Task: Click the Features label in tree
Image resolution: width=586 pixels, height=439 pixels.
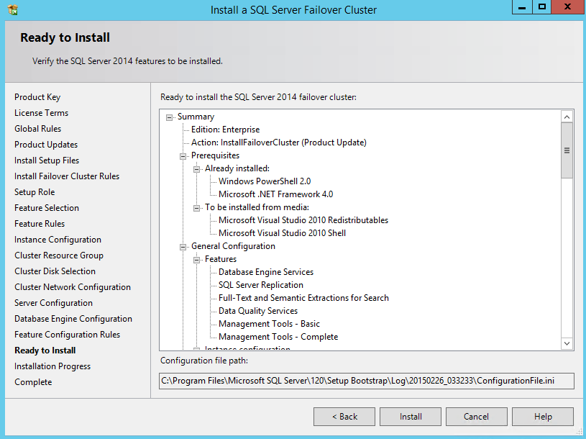Action: 221,259
